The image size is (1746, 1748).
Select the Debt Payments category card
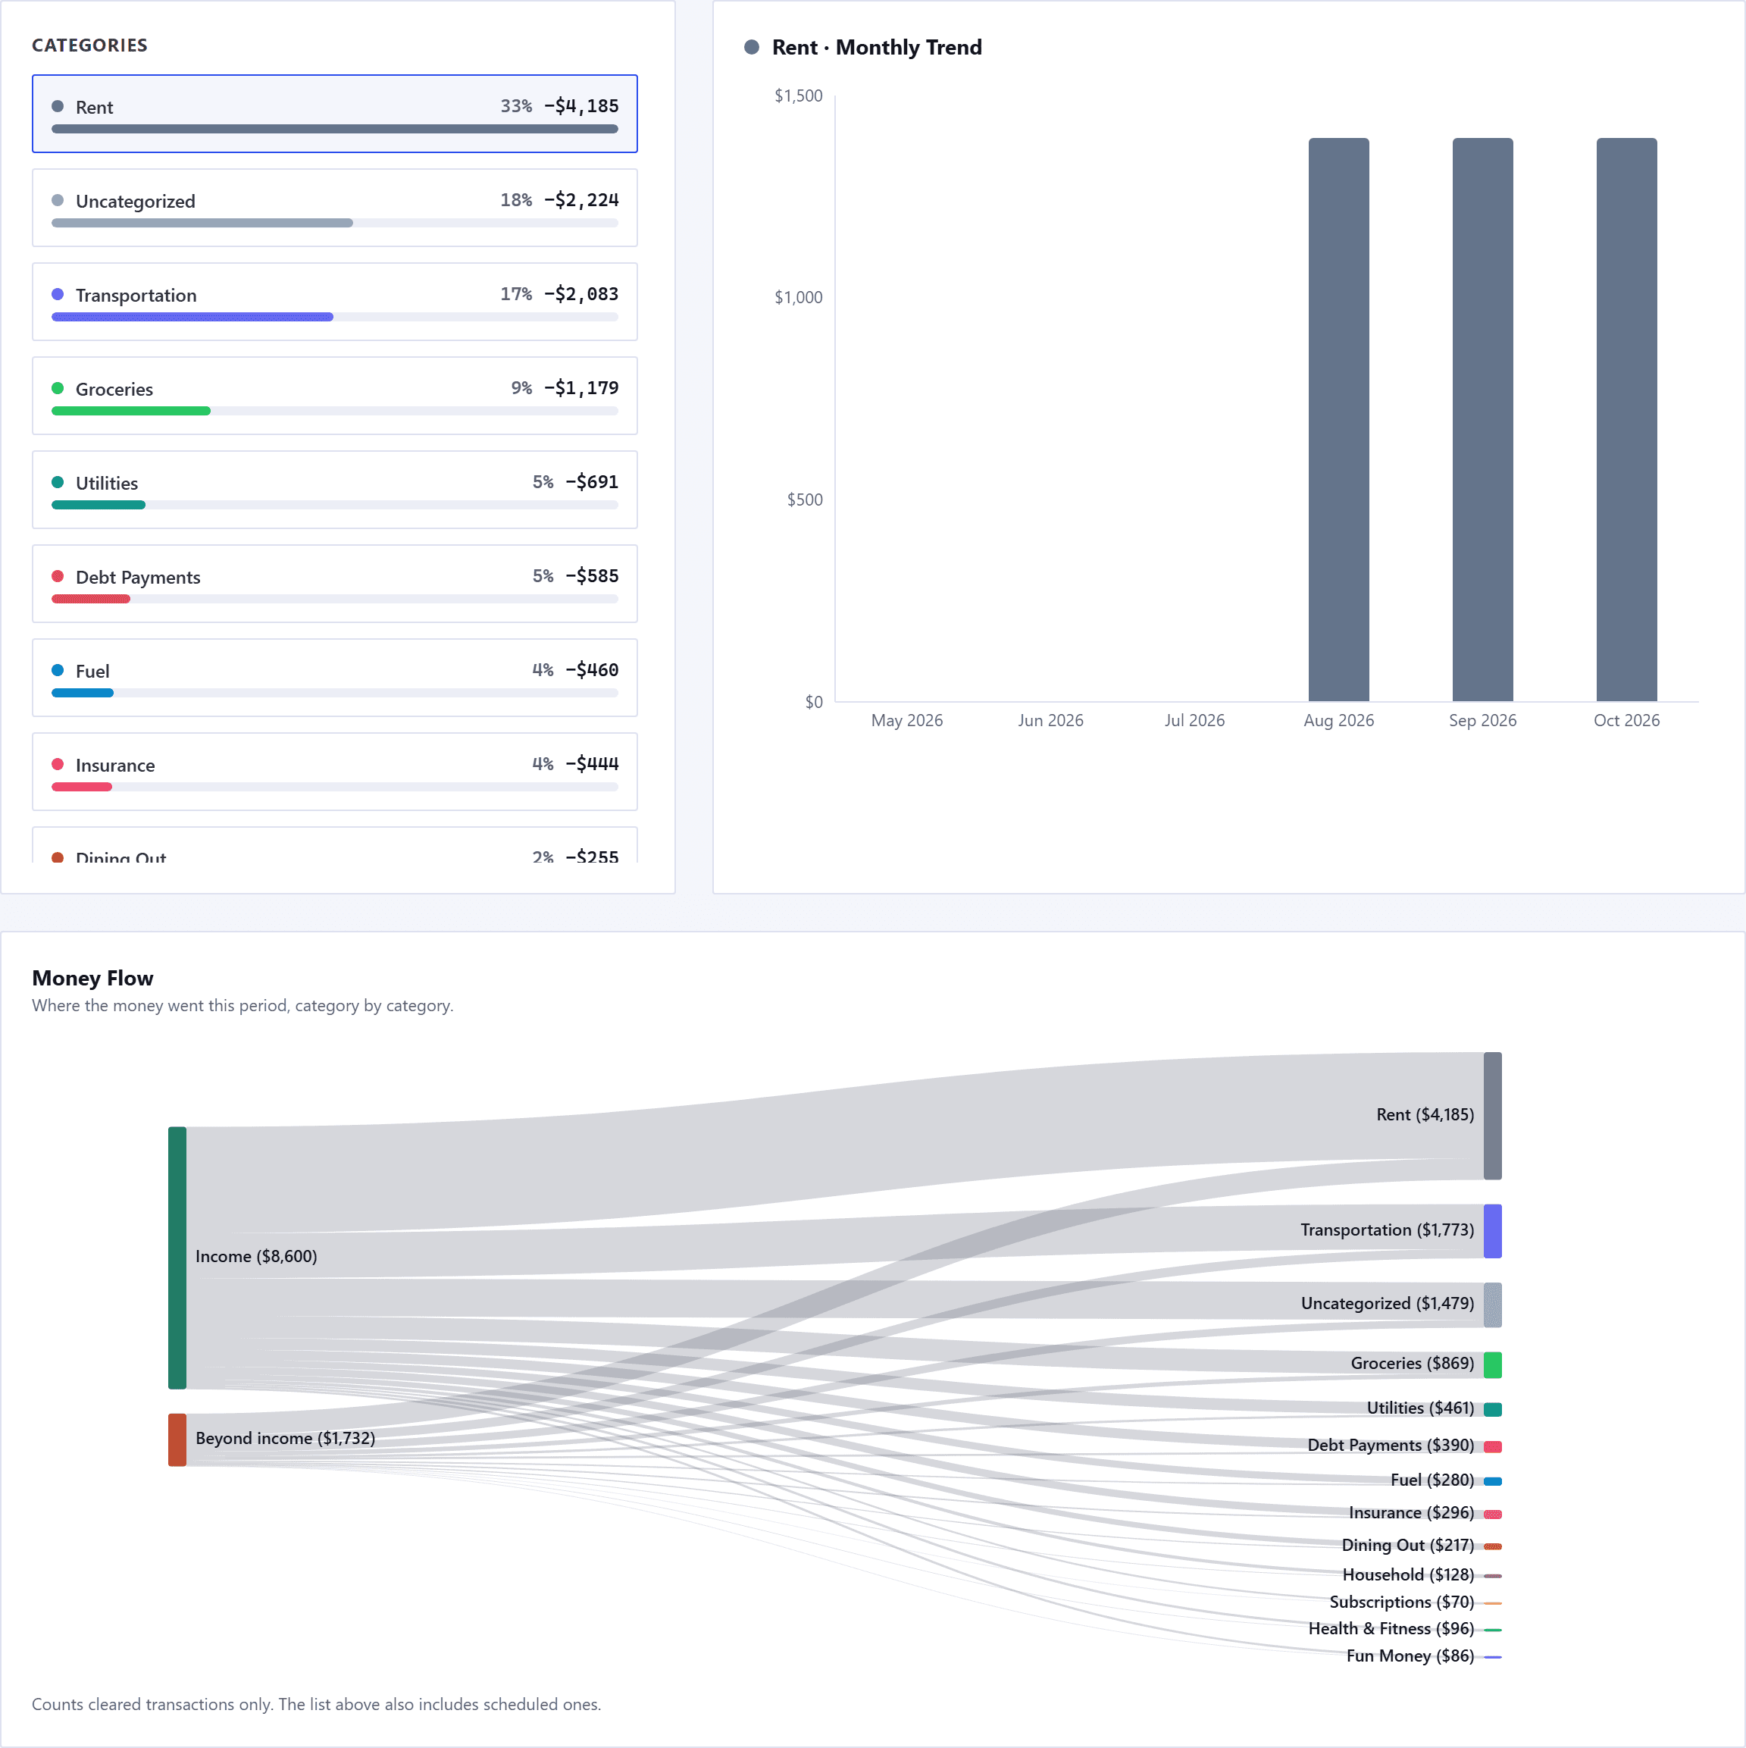click(335, 584)
